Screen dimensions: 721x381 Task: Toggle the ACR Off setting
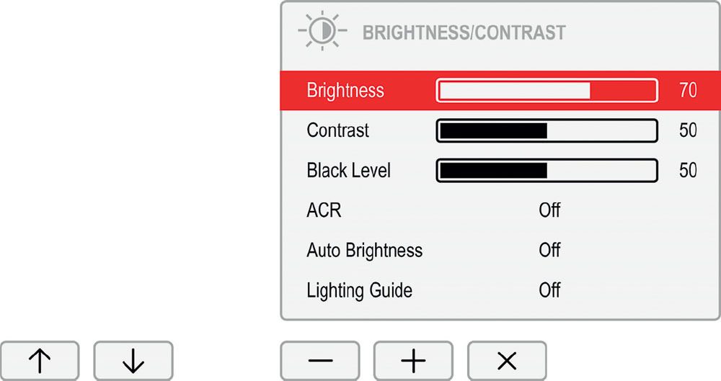click(549, 210)
